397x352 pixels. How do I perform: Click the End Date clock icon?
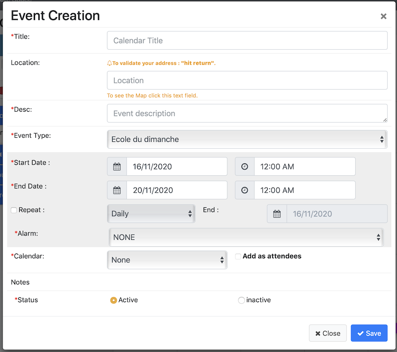[244, 190]
